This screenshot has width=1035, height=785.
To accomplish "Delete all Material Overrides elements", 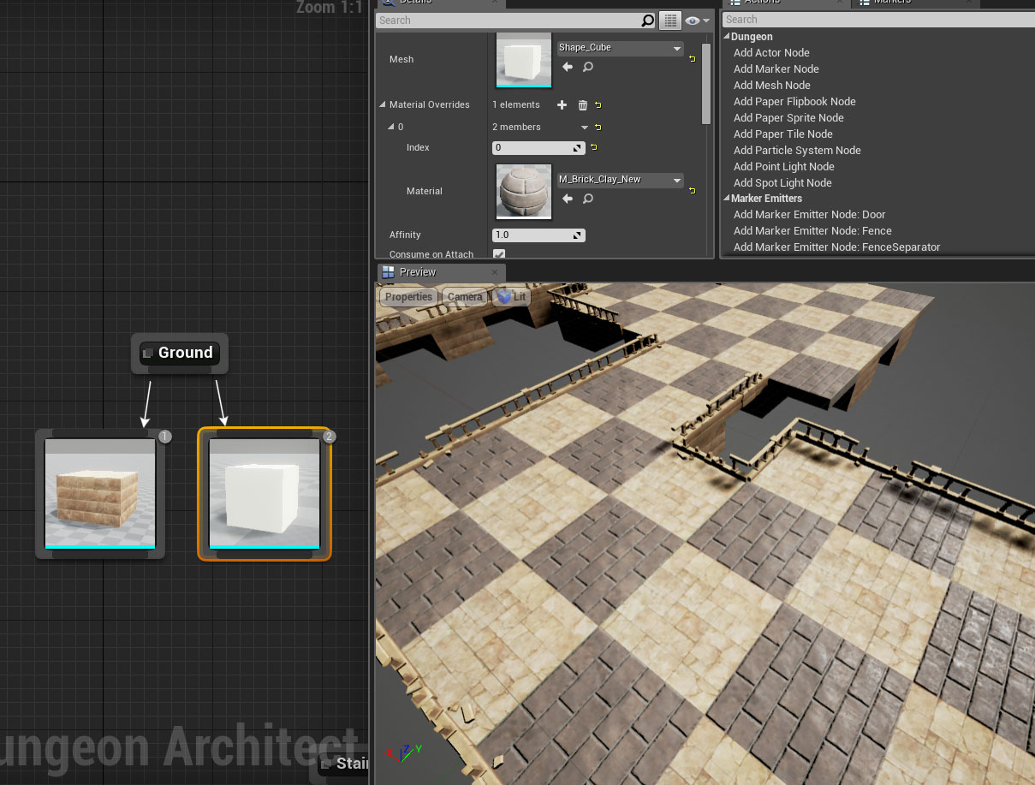I will pyautogui.click(x=583, y=104).
